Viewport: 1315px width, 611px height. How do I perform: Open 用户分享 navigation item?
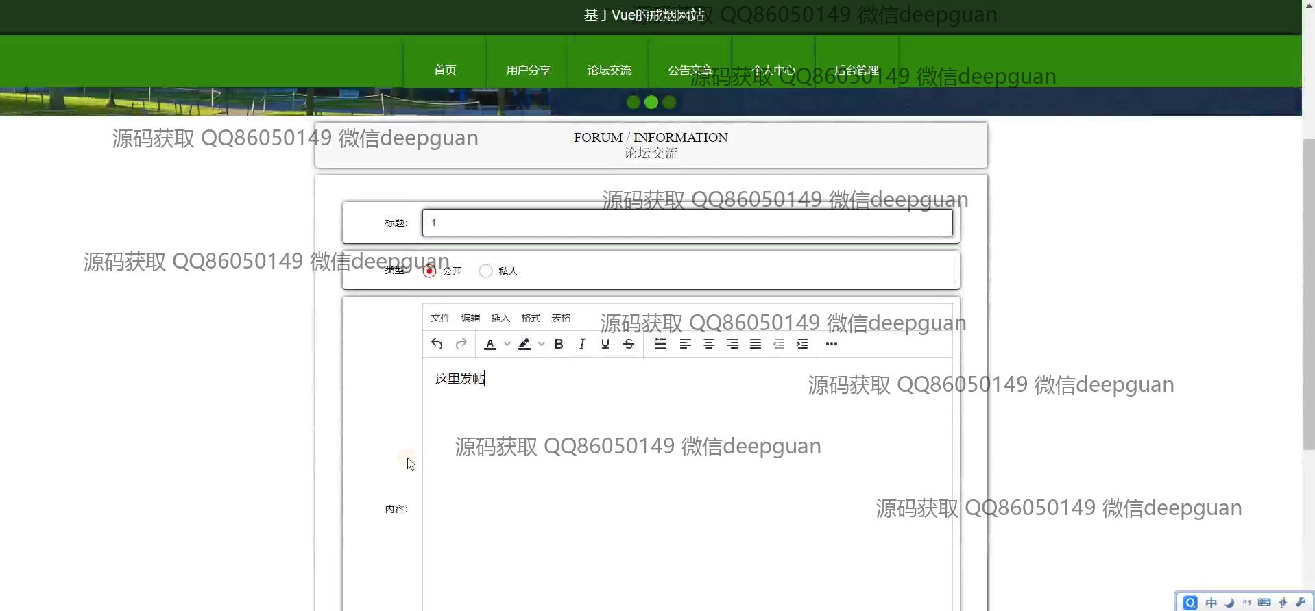(528, 70)
